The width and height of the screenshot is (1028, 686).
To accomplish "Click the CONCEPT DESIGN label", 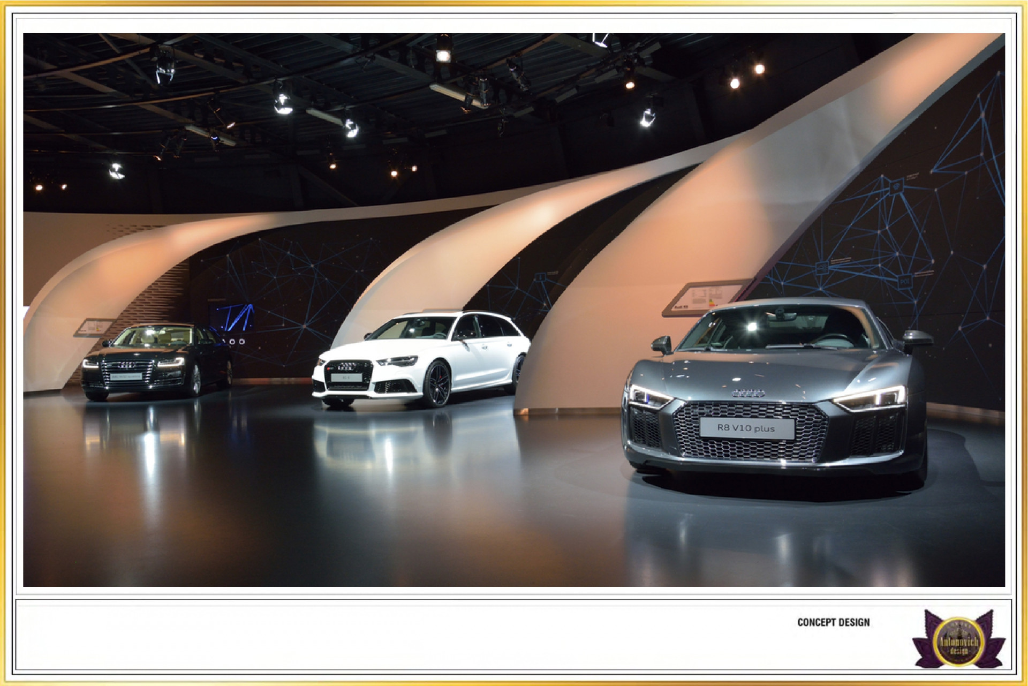I will pyautogui.click(x=833, y=622).
